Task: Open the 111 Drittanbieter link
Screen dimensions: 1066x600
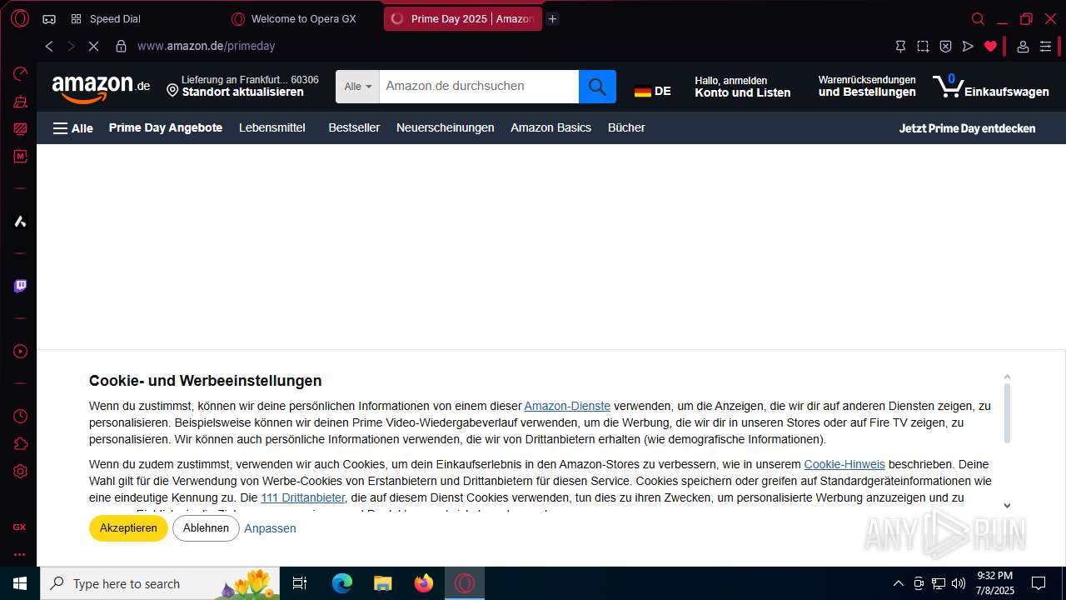Action: [302, 497]
